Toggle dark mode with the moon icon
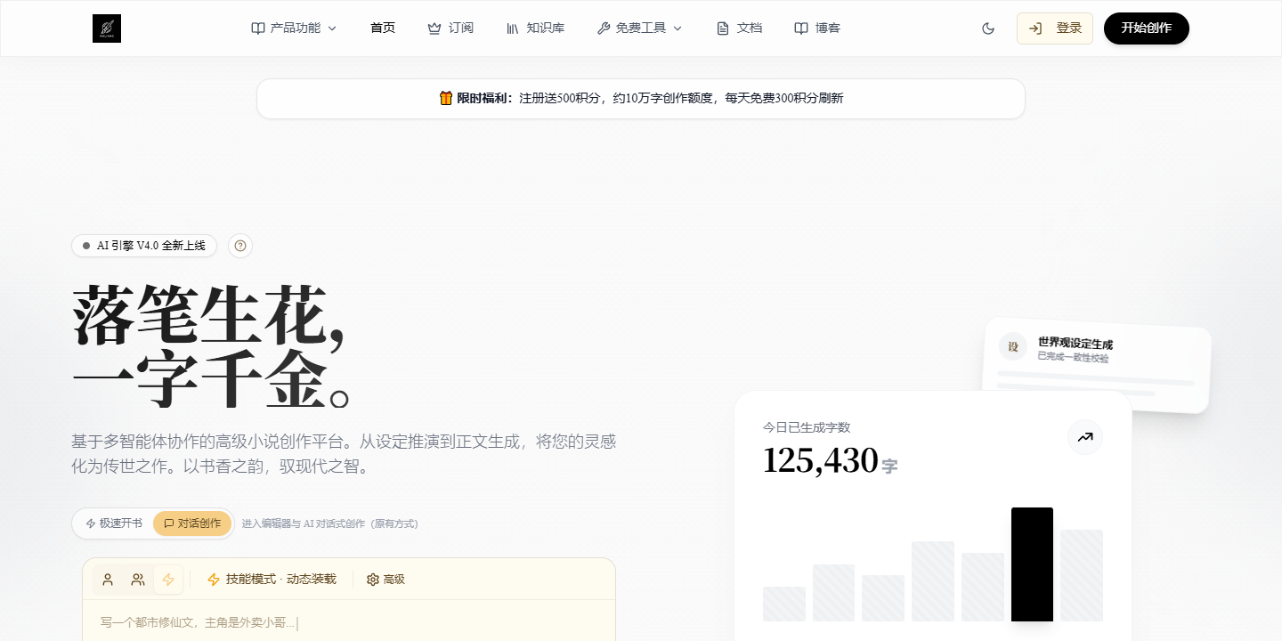Screen dimensions: 1282x641 tap(988, 28)
